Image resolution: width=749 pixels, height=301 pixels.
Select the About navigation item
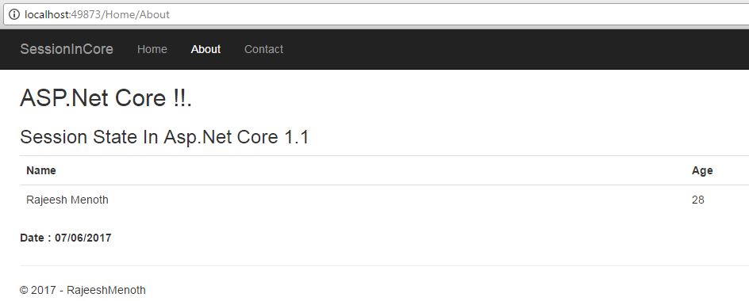(205, 49)
